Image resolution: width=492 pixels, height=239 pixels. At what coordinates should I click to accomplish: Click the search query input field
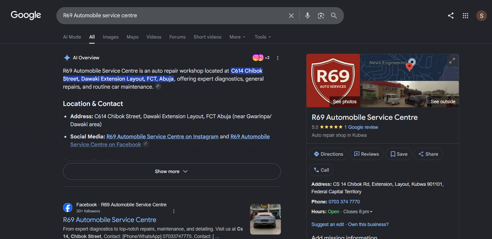pos(172,16)
